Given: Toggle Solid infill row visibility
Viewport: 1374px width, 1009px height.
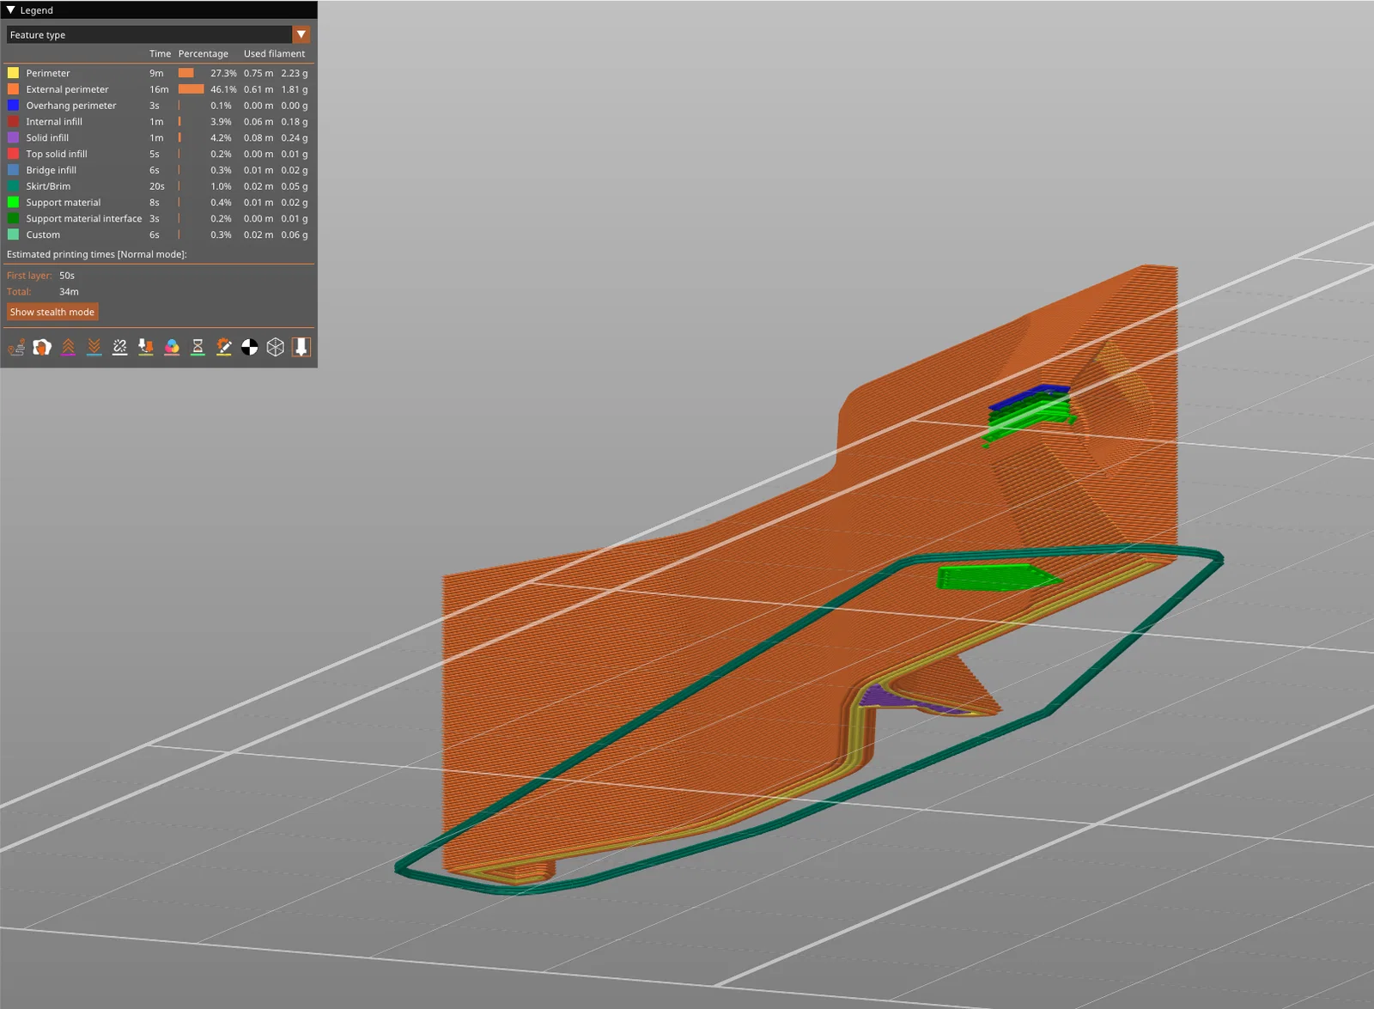Looking at the screenshot, I should coord(159,137).
